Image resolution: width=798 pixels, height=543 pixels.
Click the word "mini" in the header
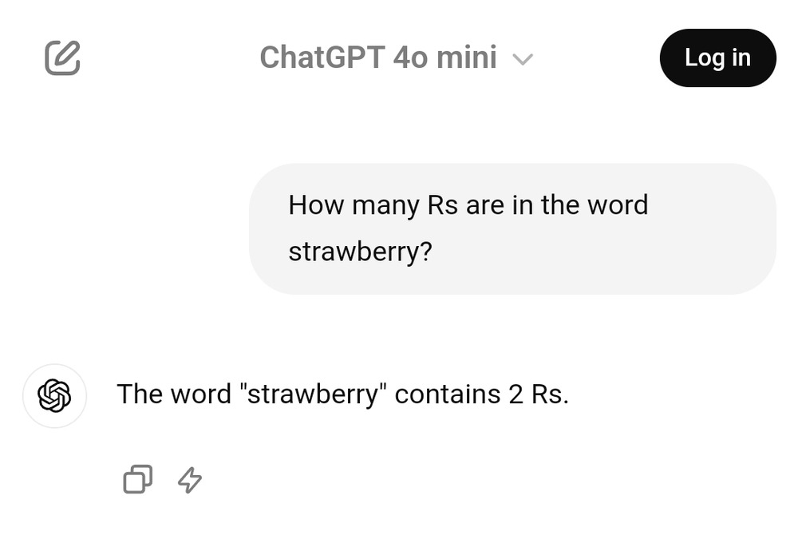[467, 57]
